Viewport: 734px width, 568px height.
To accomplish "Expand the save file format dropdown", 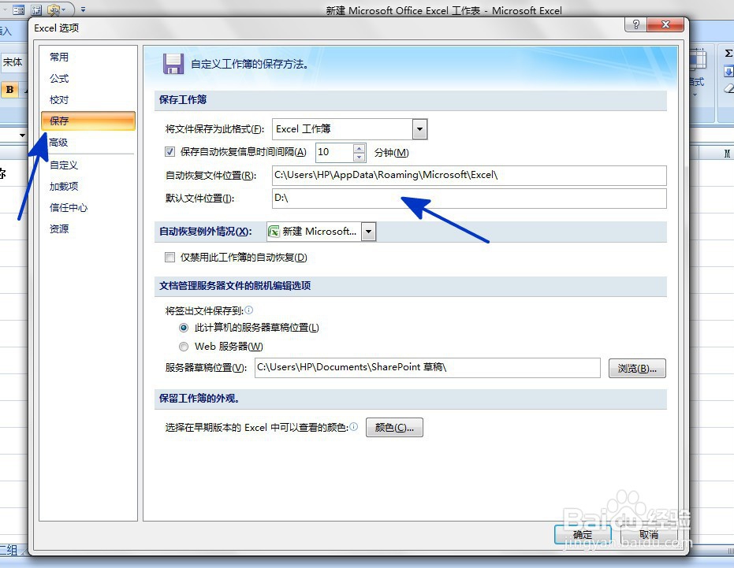I will 419,129.
